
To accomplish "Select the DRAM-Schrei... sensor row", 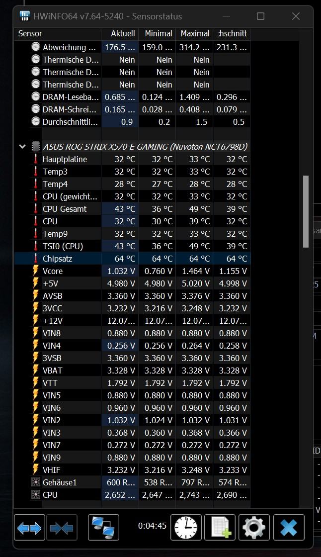I will tap(132, 109).
